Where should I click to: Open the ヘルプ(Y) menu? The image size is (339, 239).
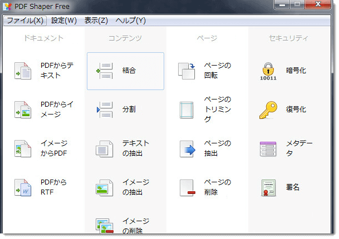click(x=131, y=21)
